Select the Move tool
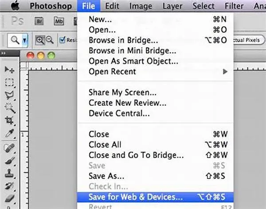Screen dimensions: 266x209 (9, 70)
